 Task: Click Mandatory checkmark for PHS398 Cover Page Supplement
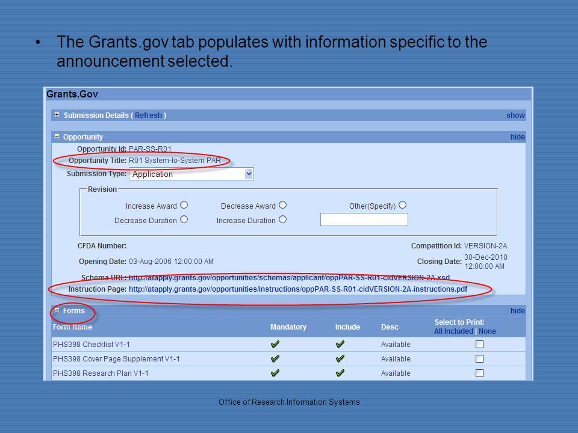tap(275, 358)
